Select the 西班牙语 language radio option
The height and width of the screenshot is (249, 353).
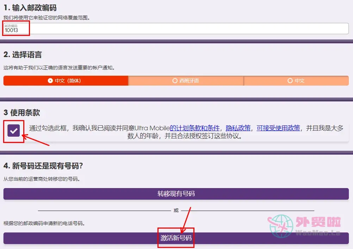tap(186, 81)
